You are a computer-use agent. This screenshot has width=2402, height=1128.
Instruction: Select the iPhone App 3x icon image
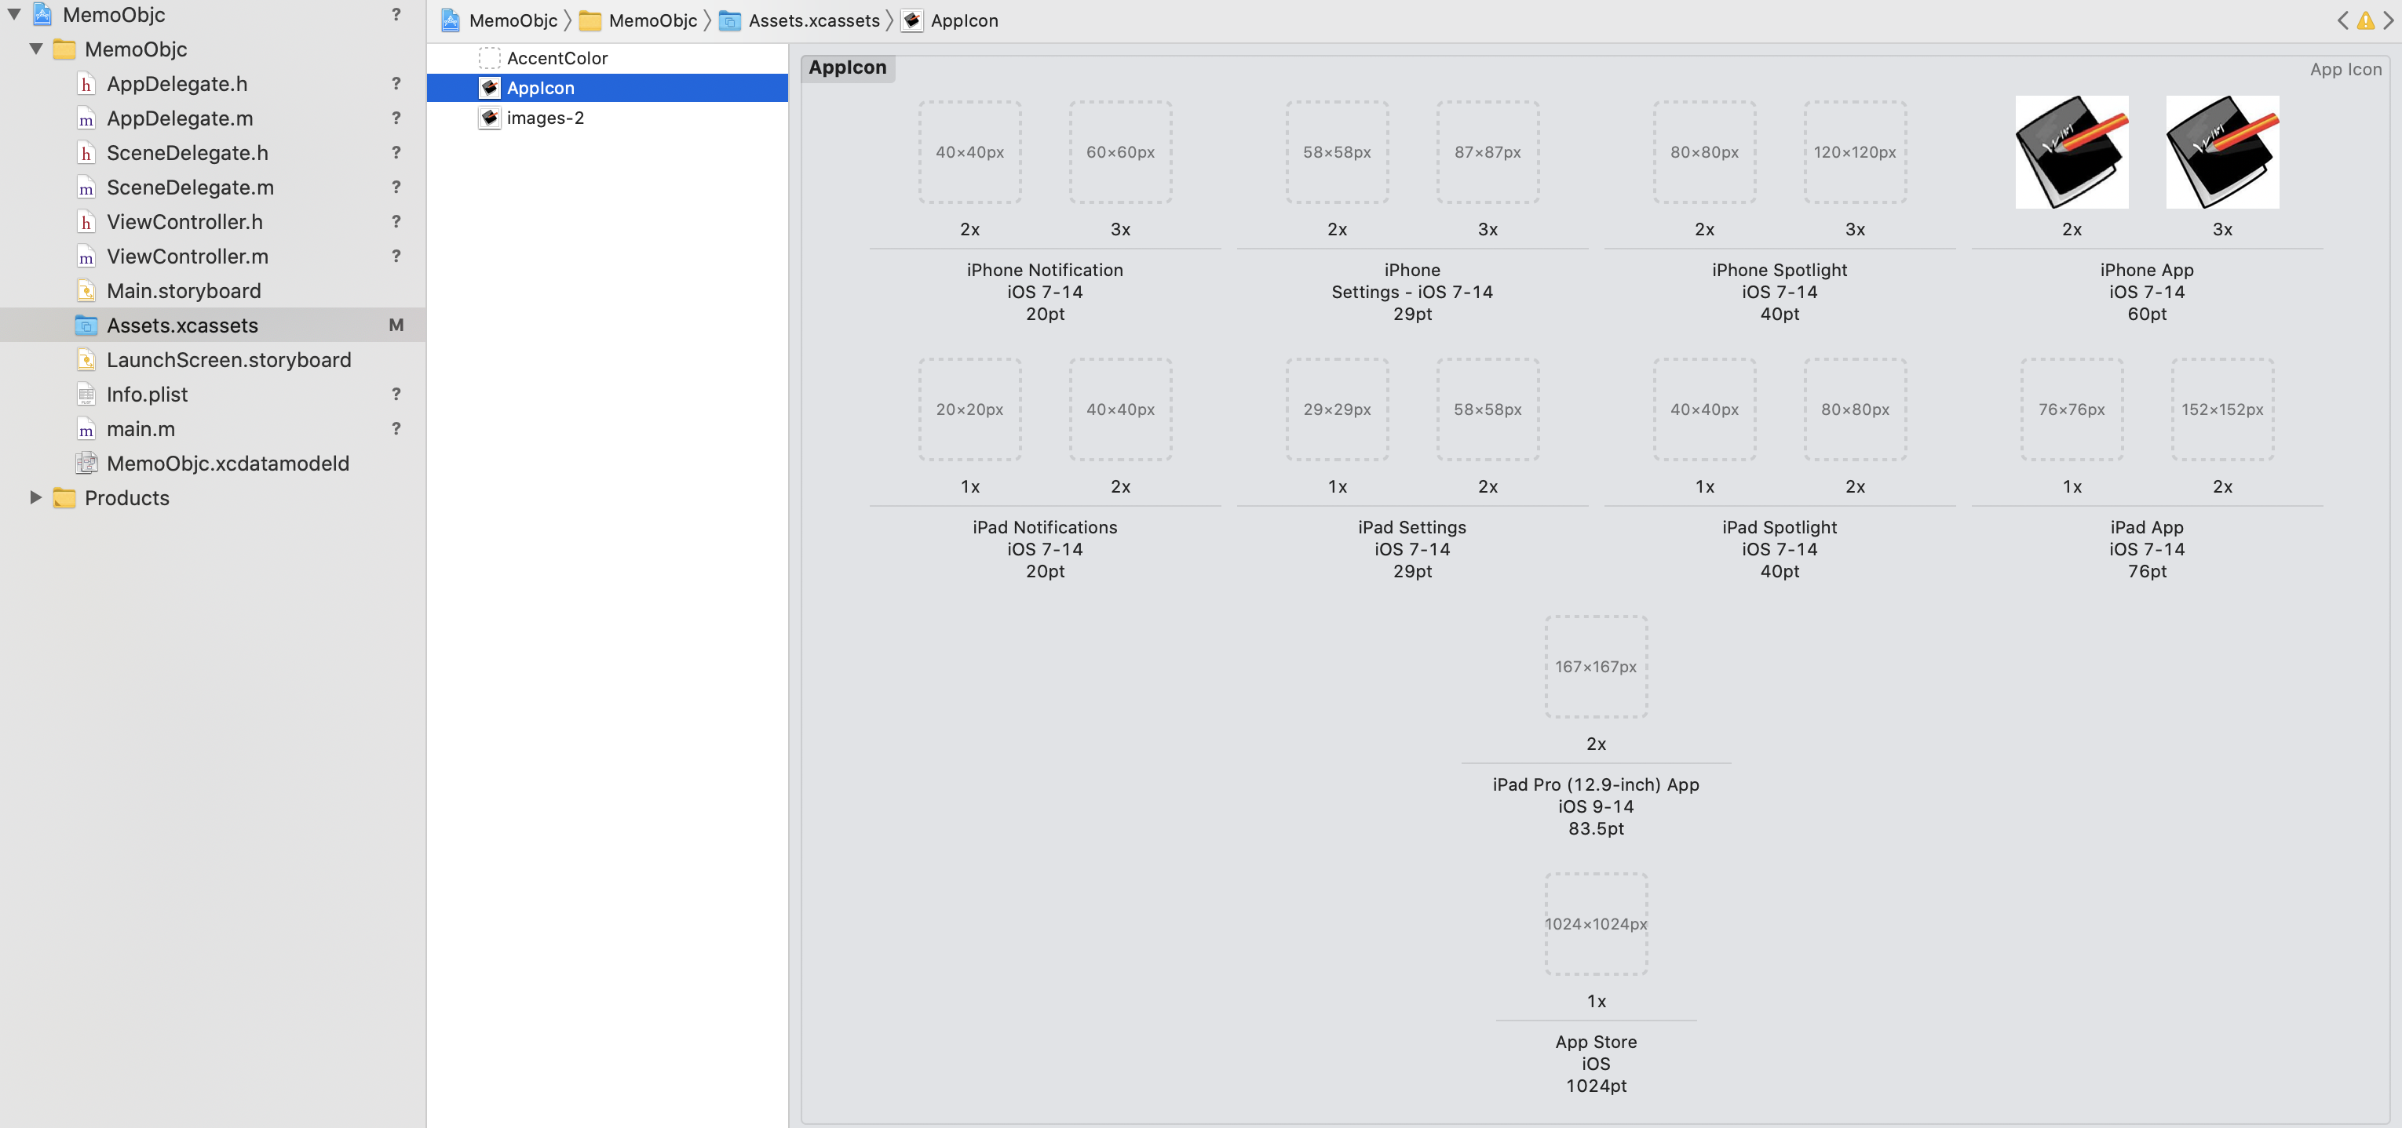(2222, 152)
